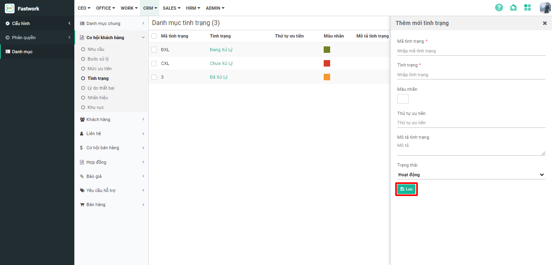Open the Trạng thái dropdown

point(471,175)
